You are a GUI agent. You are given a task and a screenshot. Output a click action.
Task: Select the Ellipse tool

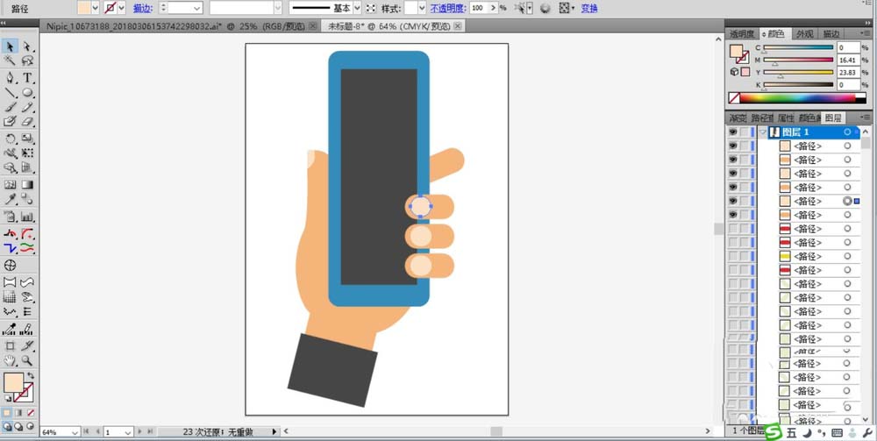(27, 92)
